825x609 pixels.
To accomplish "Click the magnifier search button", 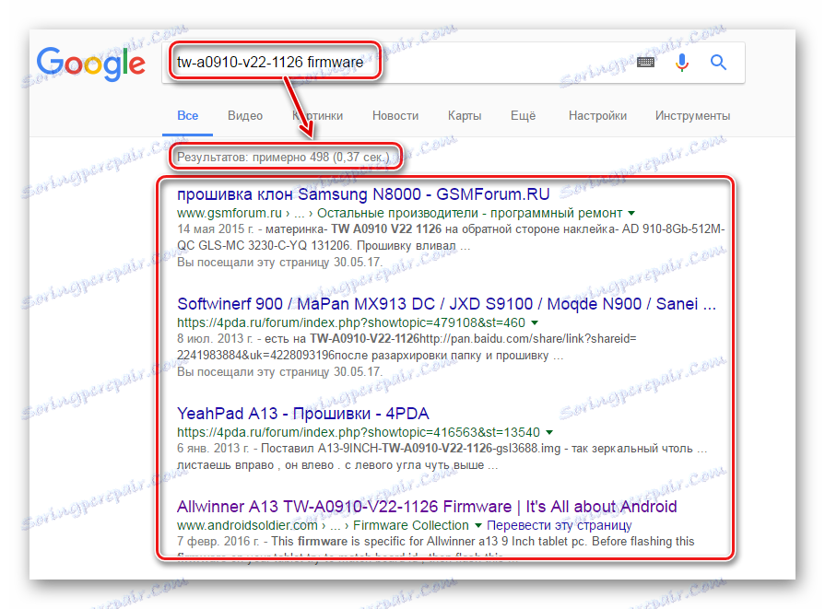I will pos(718,62).
